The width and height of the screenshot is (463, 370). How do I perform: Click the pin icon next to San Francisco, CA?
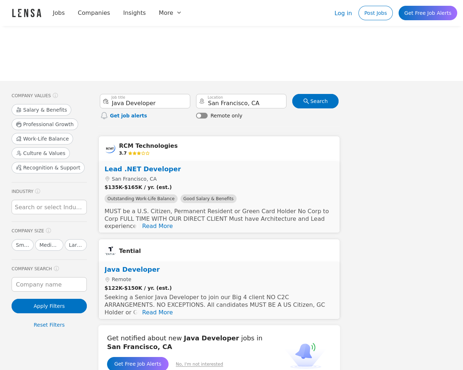(107, 179)
